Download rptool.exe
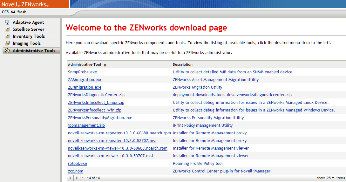Screen dimensions: 346x182 pyautogui.click(x=78, y=164)
